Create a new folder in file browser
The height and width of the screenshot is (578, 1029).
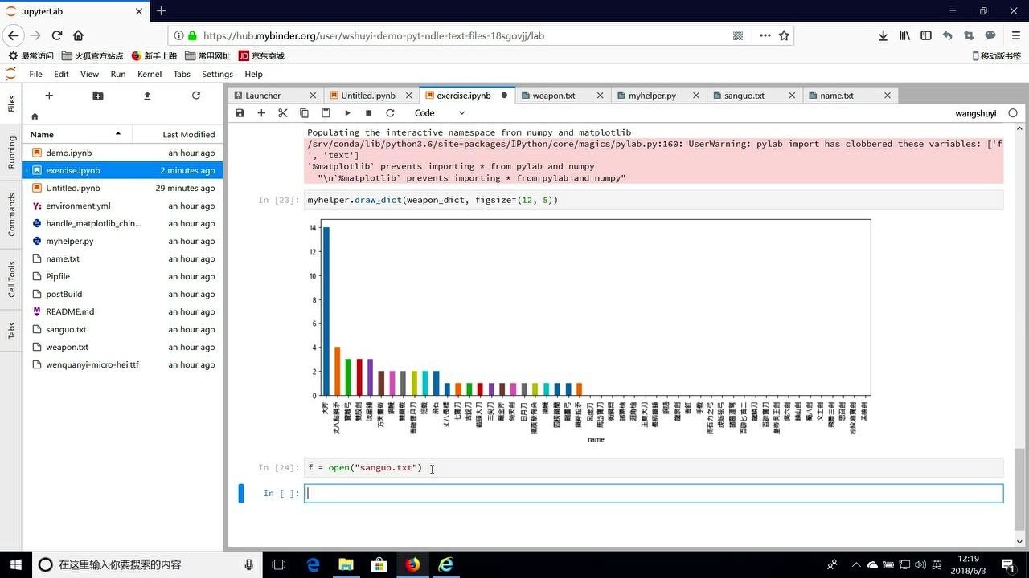pyautogui.click(x=97, y=96)
